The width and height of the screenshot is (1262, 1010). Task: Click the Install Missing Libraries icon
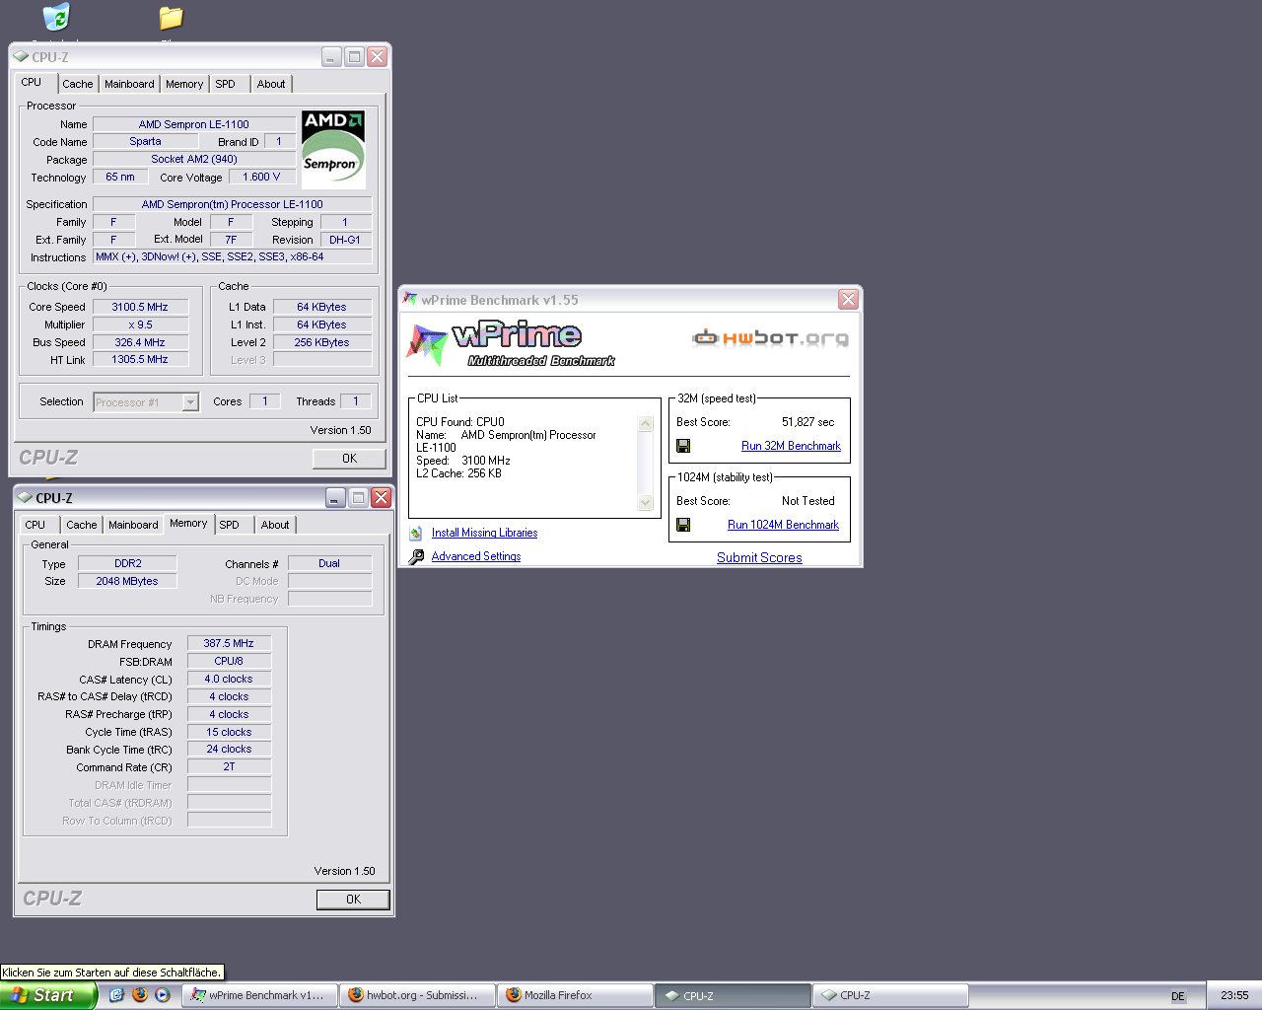416,533
